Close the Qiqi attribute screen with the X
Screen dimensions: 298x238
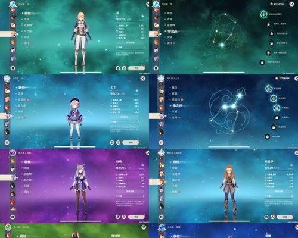click(142, 79)
